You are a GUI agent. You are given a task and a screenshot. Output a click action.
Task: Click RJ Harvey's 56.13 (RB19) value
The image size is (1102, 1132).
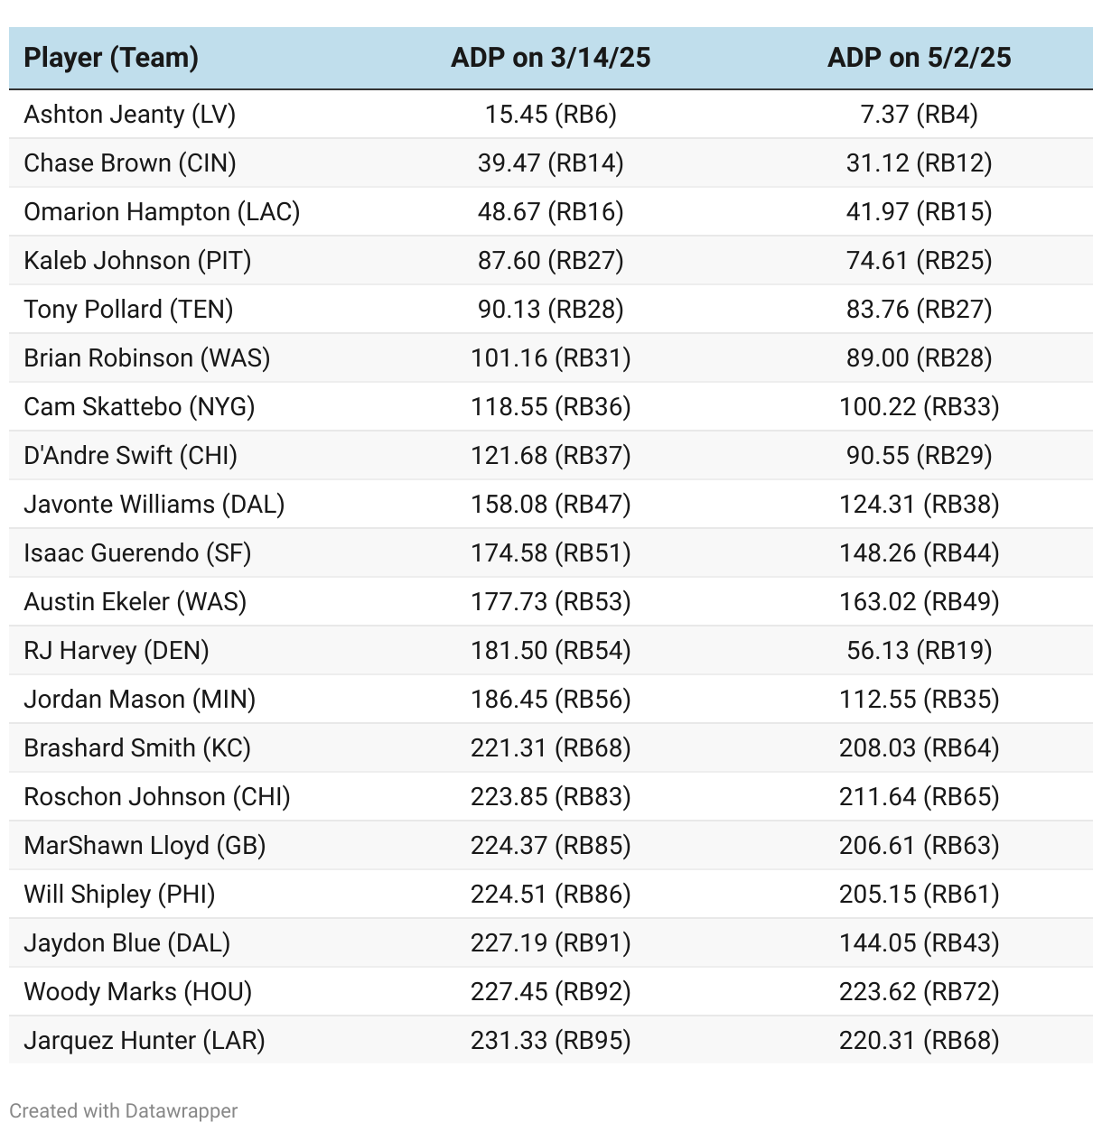(x=919, y=651)
